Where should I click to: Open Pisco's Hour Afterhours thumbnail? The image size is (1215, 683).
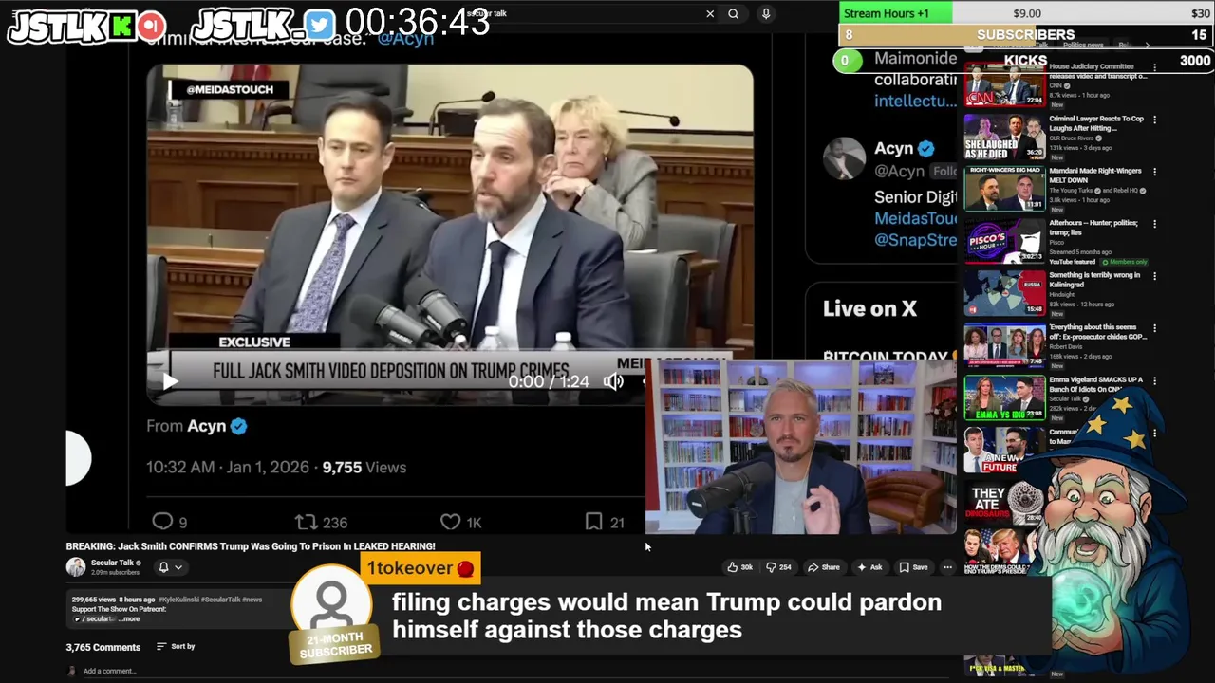(1004, 241)
